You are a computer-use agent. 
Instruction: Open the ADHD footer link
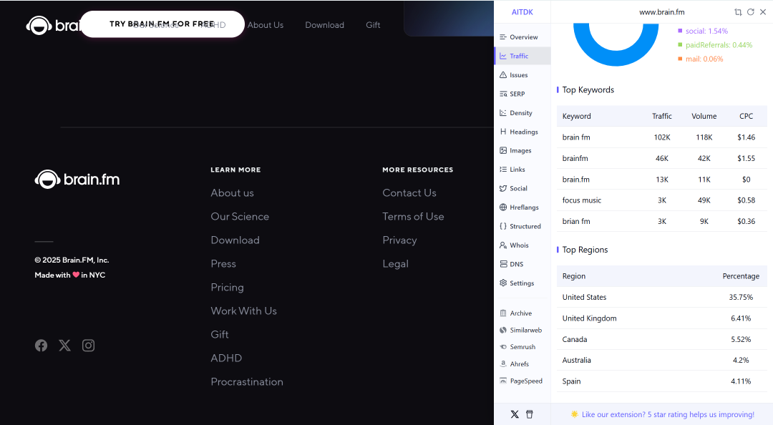pyautogui.click(x=226, y=358)
